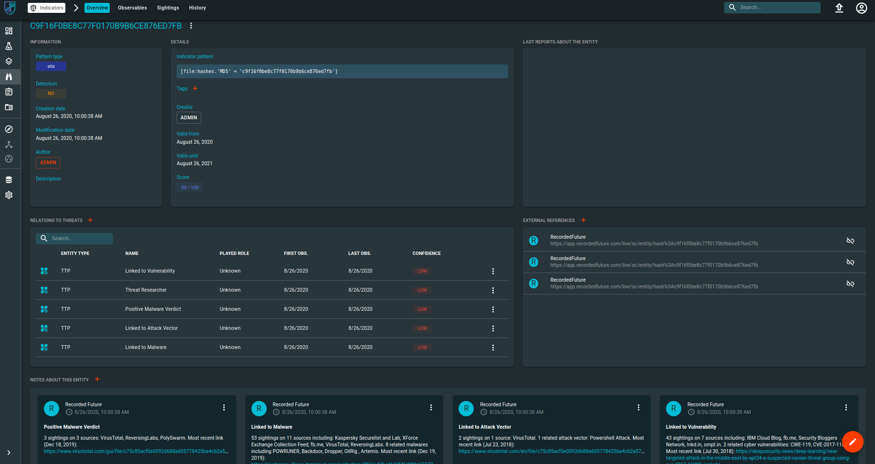The image size is (875, 464).
Task: Open Observations via the binoculars icon
Action: pos(9,76)
